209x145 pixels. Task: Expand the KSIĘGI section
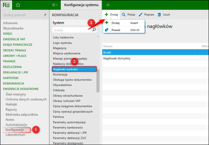click(8, 34)
